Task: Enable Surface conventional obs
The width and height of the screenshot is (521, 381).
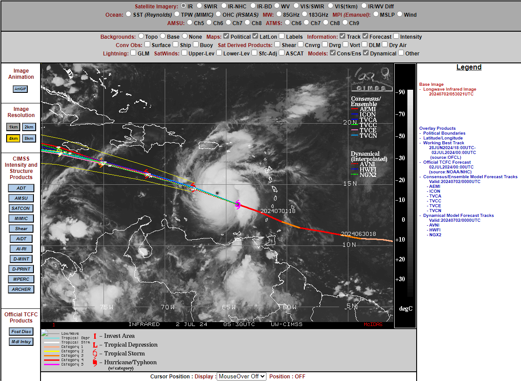Action: click(148, 44)
